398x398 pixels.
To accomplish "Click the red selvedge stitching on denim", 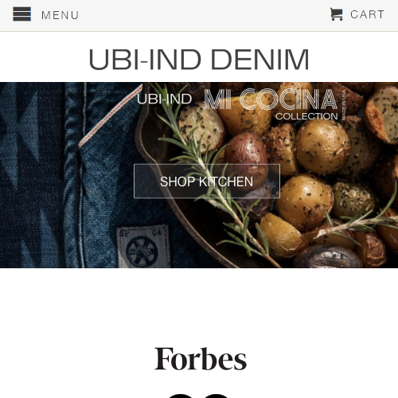I will (111, 115).
